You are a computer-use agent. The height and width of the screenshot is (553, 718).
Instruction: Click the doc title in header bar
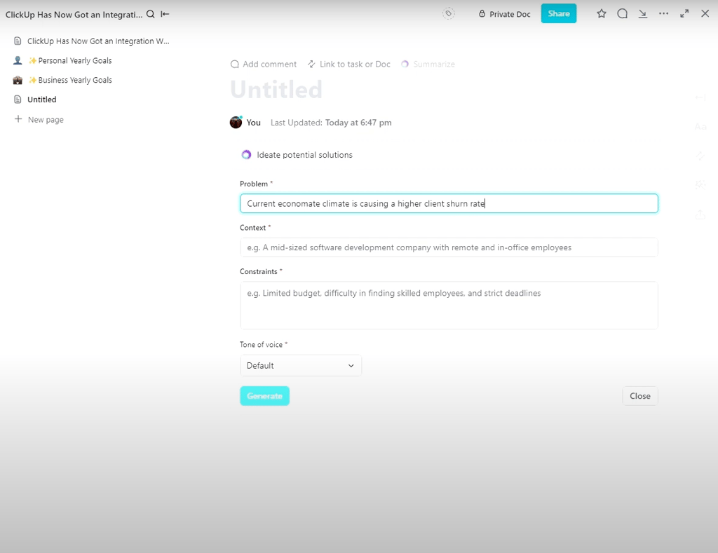74,14
